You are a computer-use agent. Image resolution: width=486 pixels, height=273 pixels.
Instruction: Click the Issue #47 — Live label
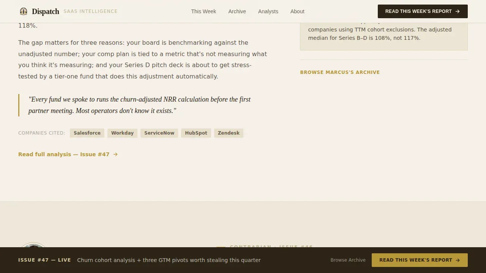tap(44, 260)
